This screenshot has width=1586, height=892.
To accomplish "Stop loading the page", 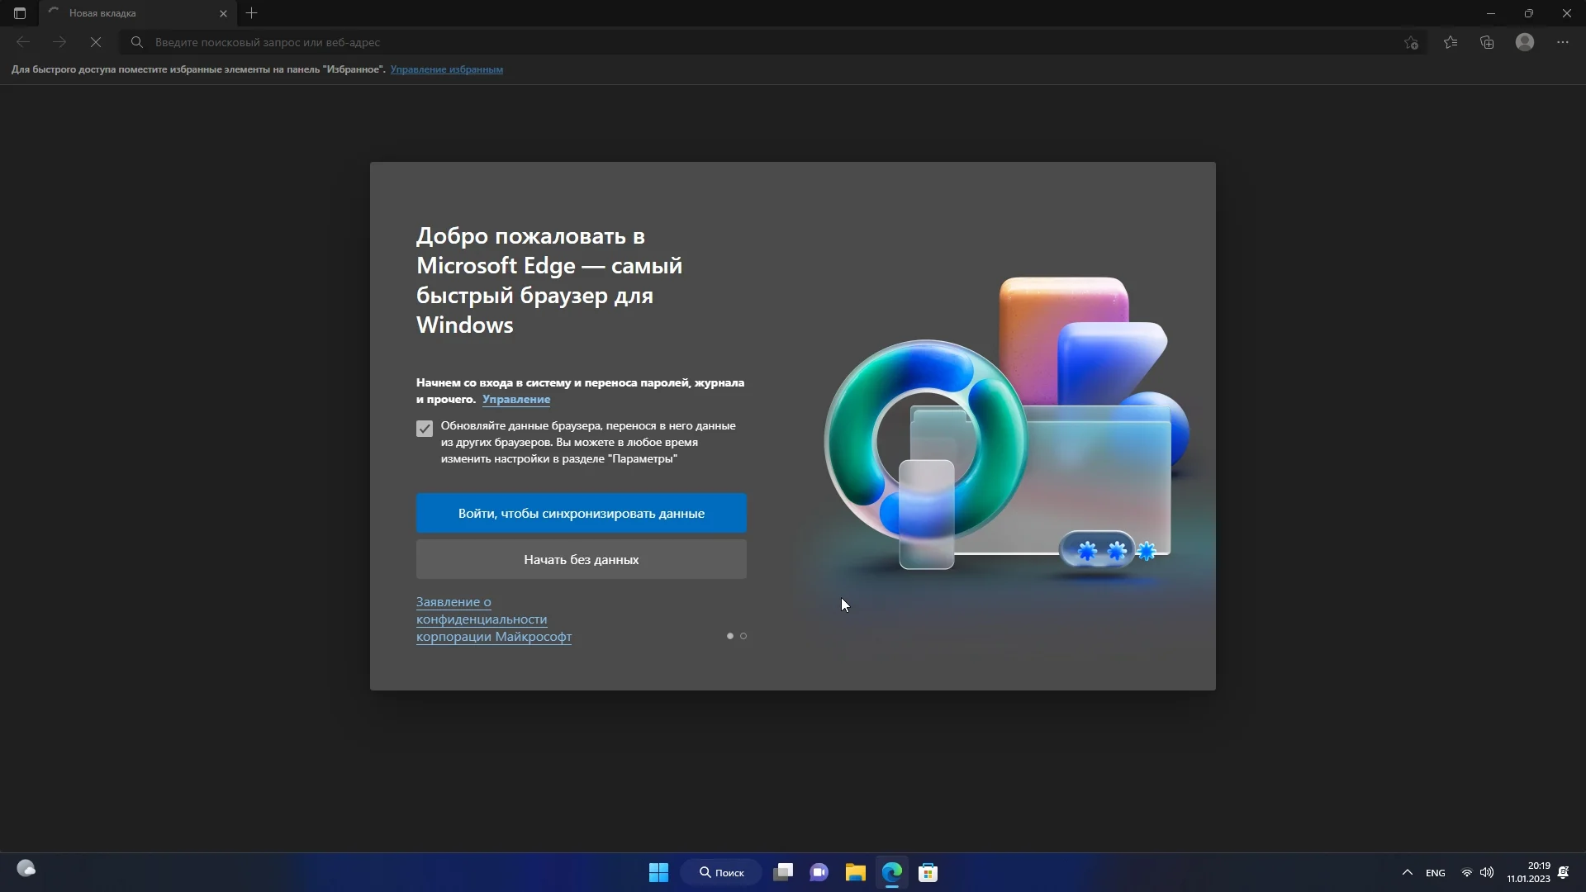I will (96, 42).
